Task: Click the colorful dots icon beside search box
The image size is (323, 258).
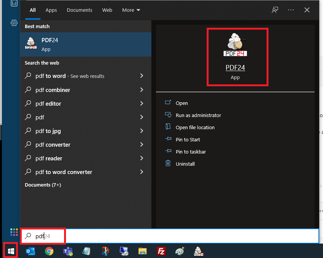Action: pos(14,232)
